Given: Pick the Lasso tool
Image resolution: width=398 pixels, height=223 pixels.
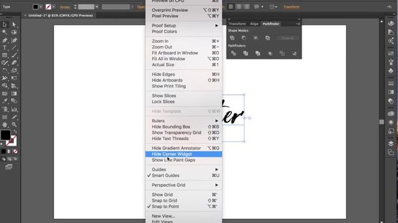Looking at the screenshot, I should point(14,32).
